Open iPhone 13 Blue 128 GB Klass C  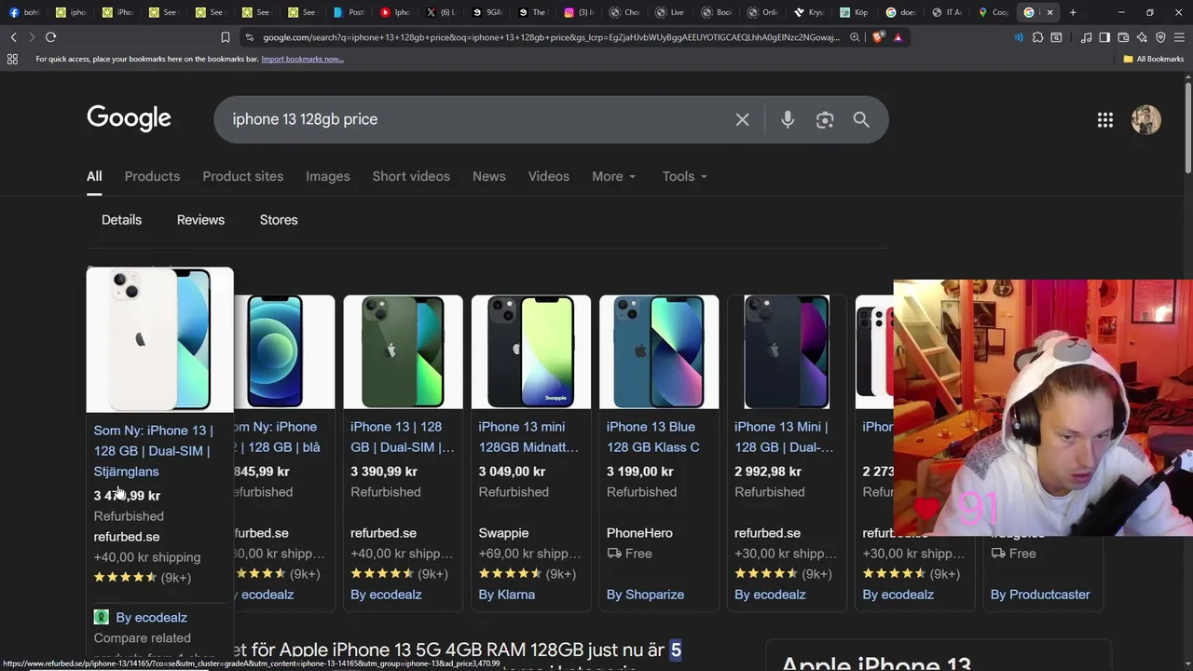click(653, 437)
